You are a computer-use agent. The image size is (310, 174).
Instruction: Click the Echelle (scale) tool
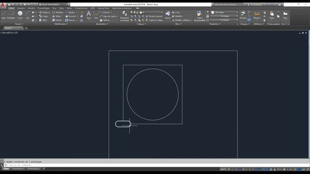(57, 20)
